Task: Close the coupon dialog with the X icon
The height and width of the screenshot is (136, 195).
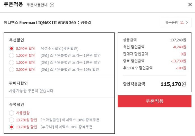Action: [x=190, y=5]
